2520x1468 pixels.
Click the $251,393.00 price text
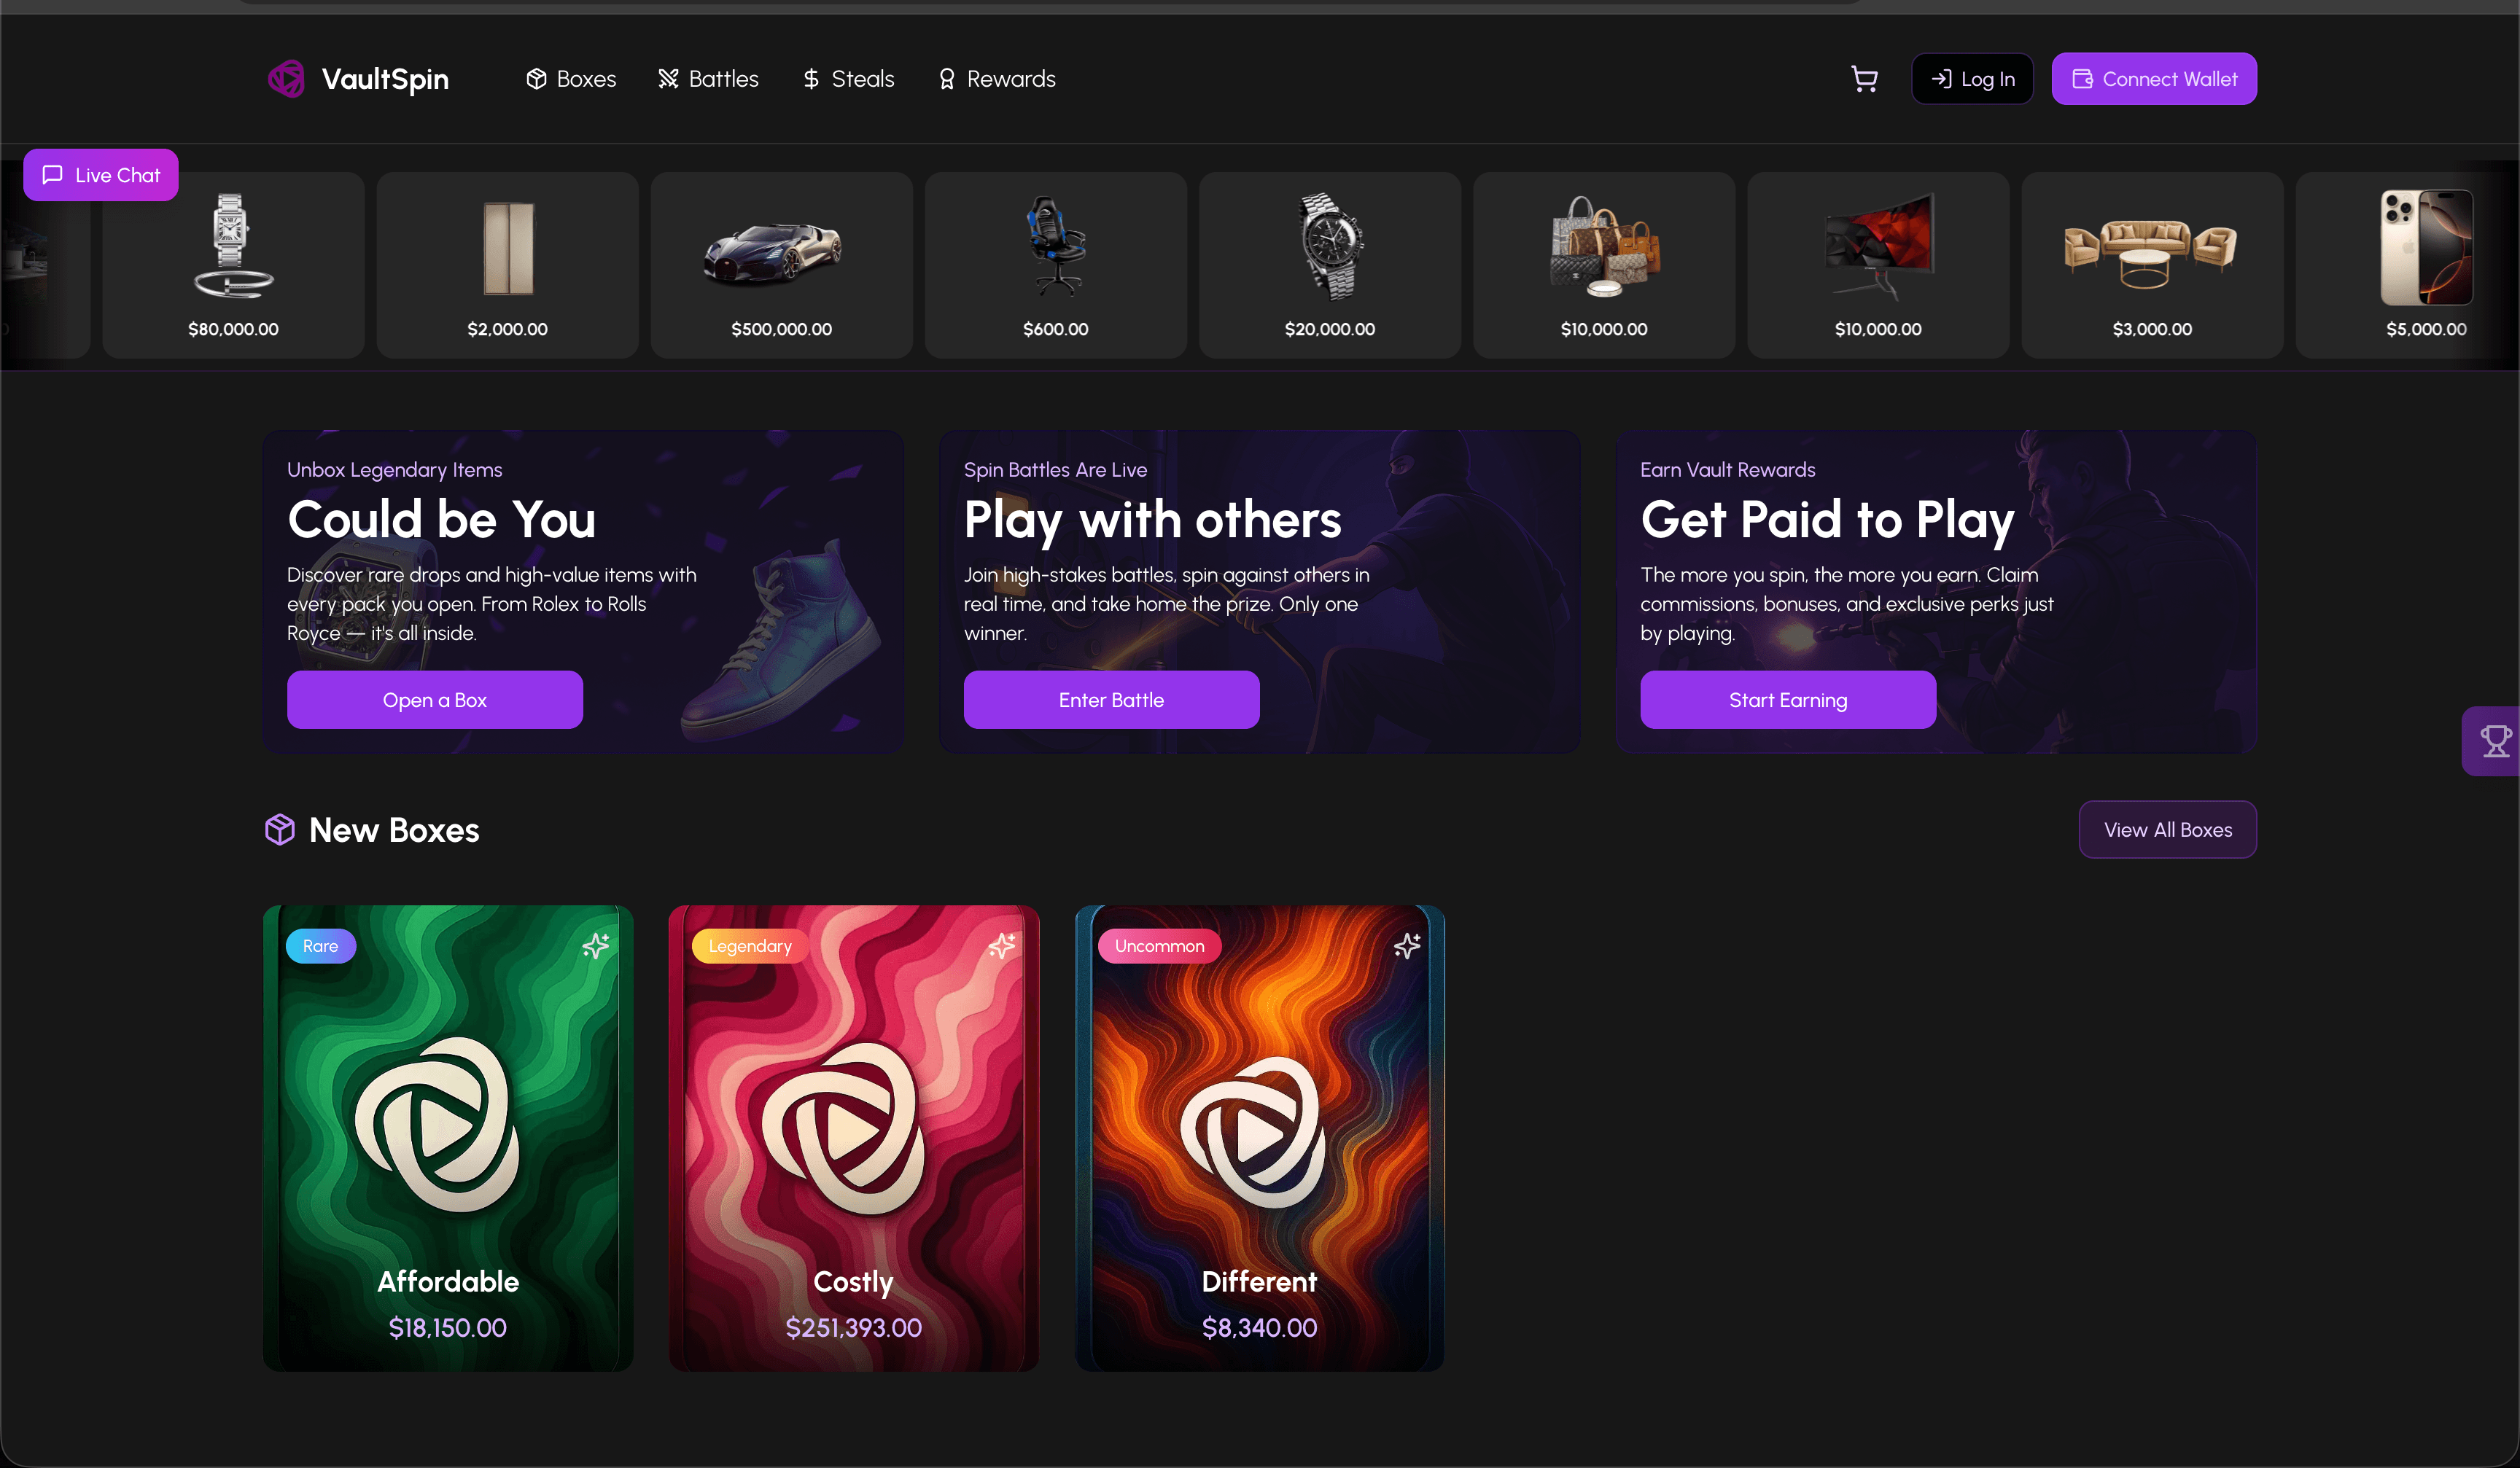(853, 1327)
